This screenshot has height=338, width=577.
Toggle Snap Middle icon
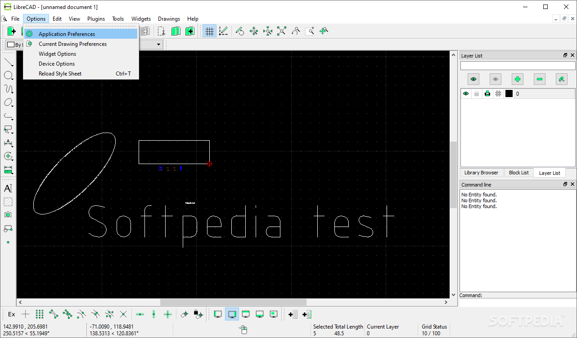[95, 314]
